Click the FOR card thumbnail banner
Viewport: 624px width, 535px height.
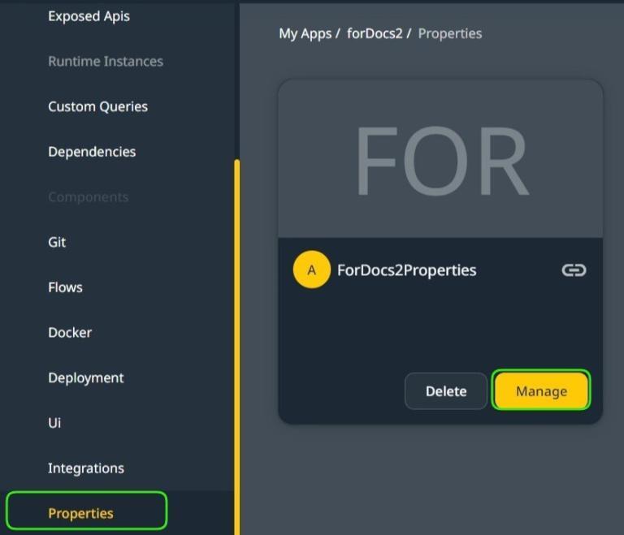click(440, 160)
